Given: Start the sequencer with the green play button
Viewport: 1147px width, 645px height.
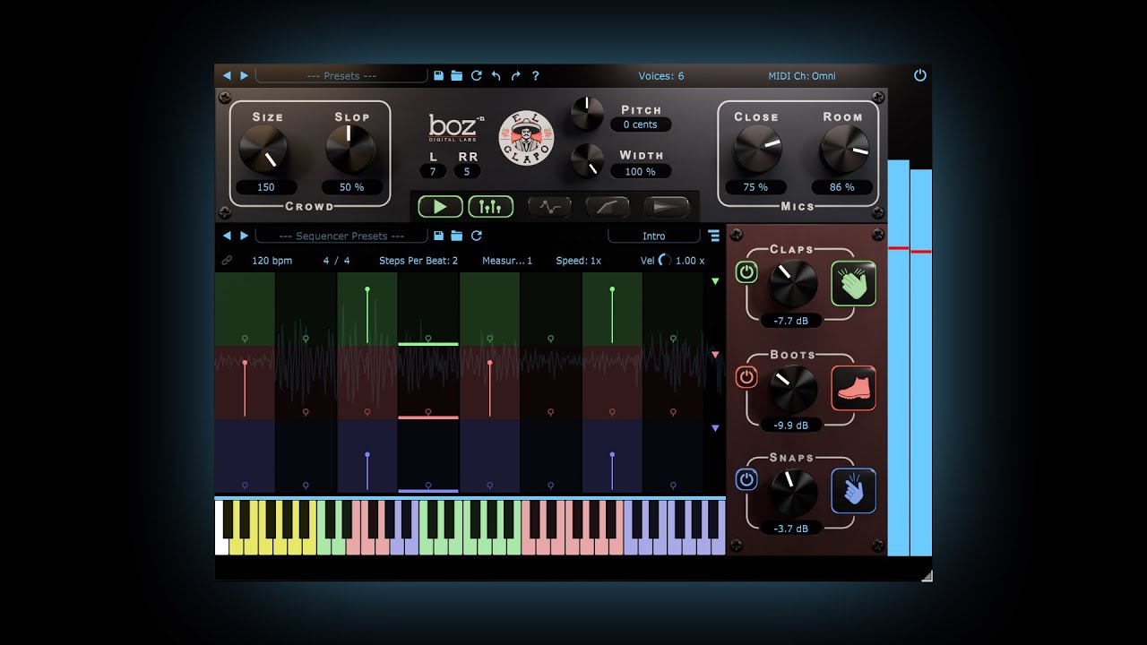Looking at the screenshot, I should point(440,207).
